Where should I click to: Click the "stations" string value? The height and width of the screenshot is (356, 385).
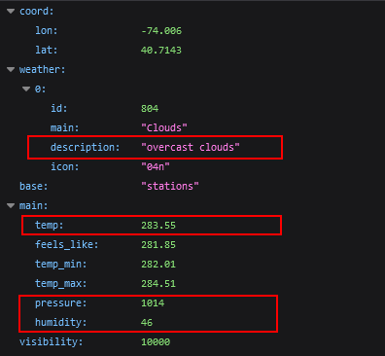coord(170,186)
